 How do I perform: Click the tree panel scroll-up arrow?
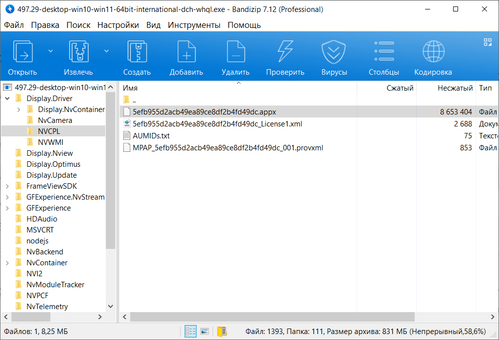coord(110,87)
